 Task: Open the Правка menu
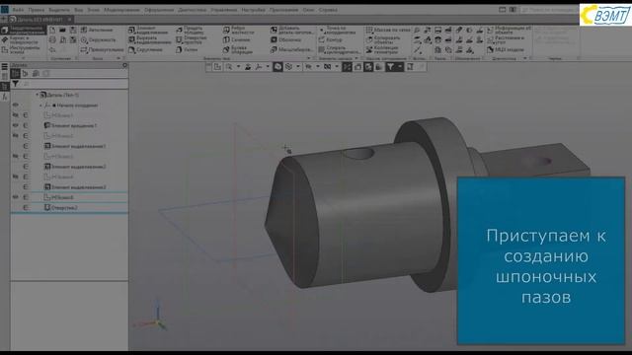click(37, 10)
